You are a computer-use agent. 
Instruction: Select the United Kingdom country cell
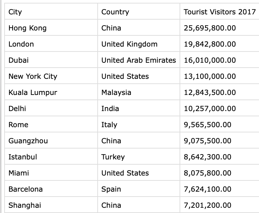coord(129,44)
